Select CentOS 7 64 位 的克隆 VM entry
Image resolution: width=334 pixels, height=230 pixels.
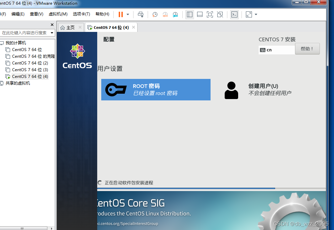33,56
